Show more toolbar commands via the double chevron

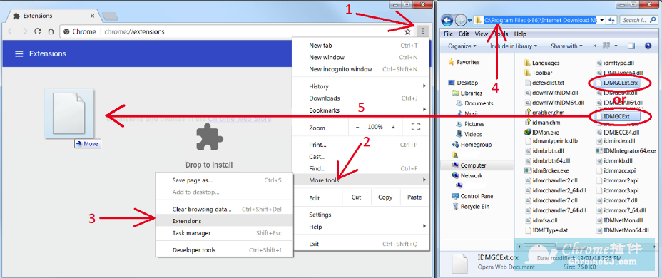pos(595,46)
